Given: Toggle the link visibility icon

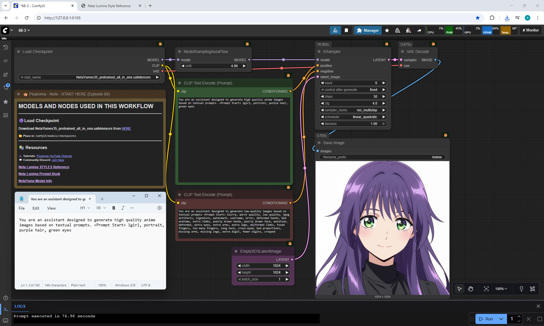Looking at the screenshot, I should (x=532, y=289).
